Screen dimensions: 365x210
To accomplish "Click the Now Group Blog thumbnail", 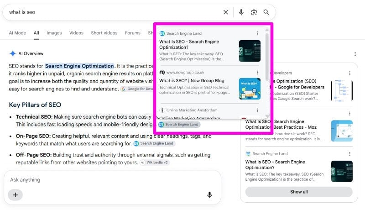I will 250,89.
